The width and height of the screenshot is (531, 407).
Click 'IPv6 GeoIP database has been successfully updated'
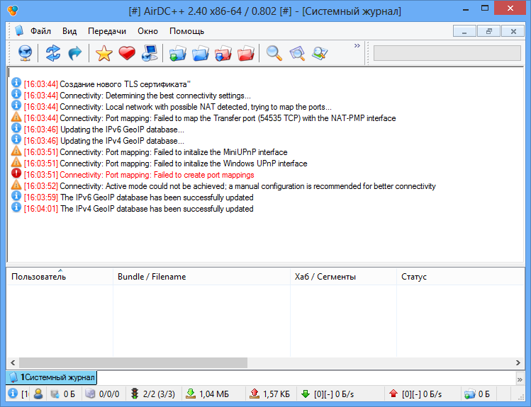[x=157, y=197]
